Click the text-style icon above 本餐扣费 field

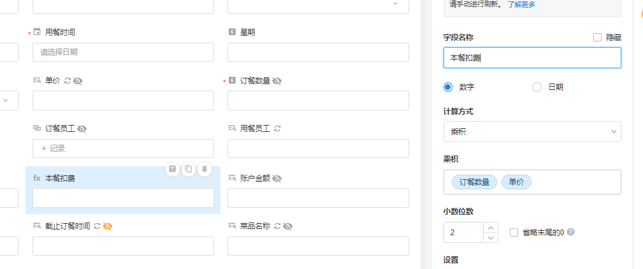173,169
